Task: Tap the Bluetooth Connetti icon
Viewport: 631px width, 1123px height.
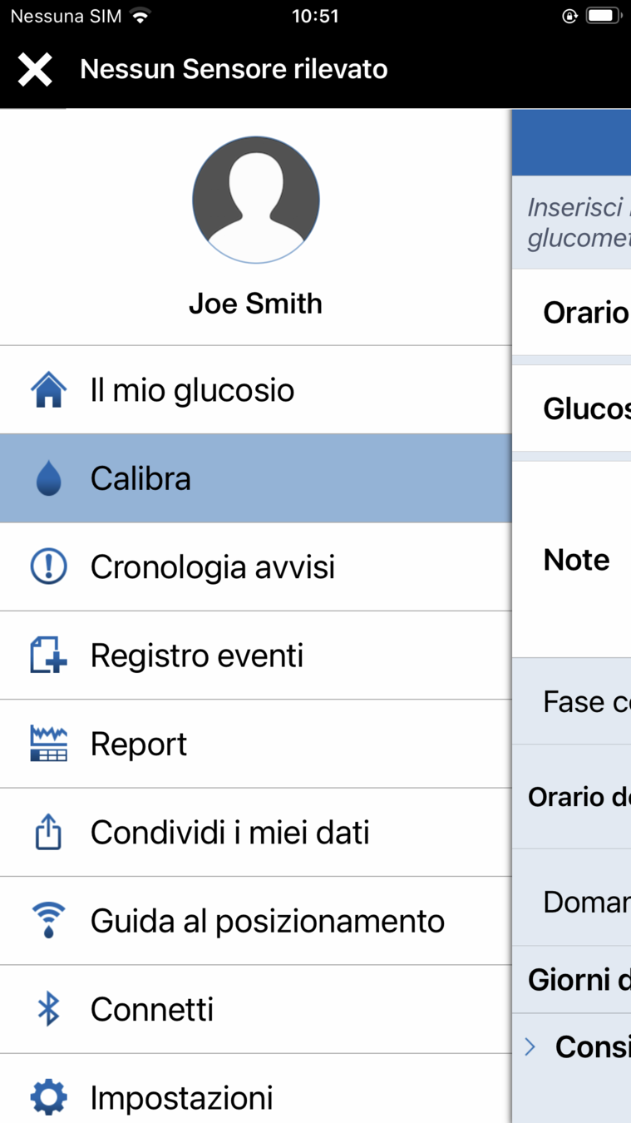Action: click(x=48, y=1009)
